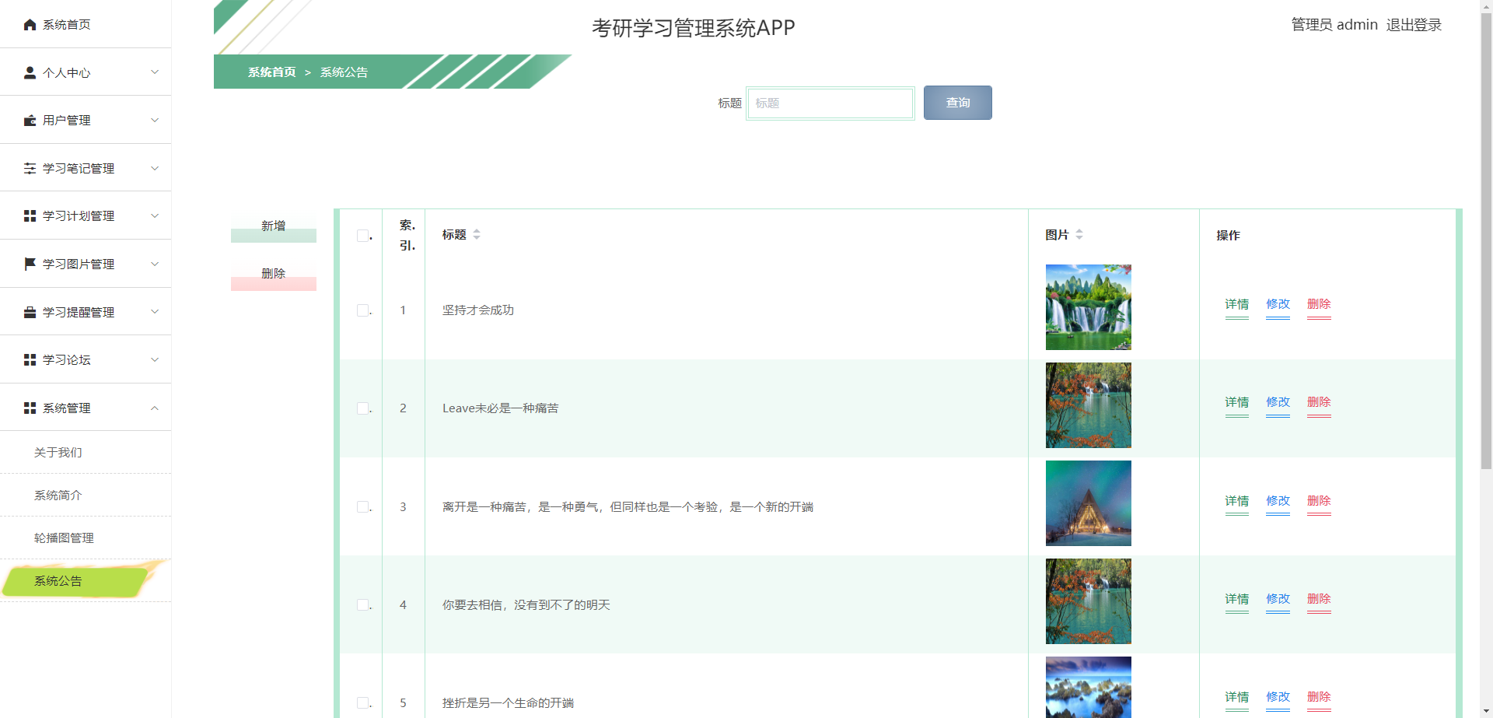Viewport: 1493px width, 718px height.
Task: Check the checkbox beside 离开是一种痛苦 row
Action: 361,506
